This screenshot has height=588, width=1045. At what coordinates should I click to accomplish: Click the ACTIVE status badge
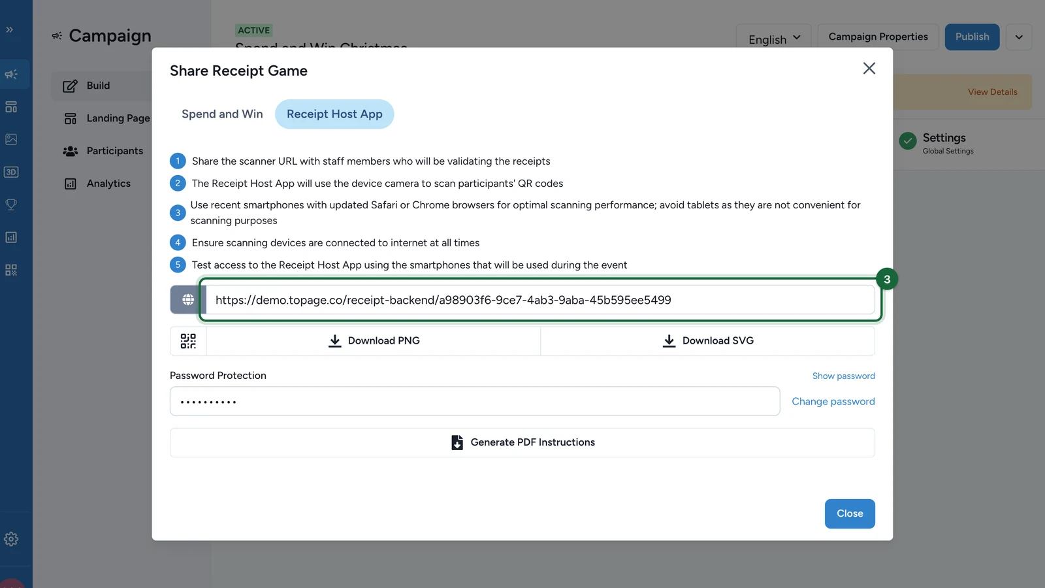pyautogui.click(x=253, y=31)
